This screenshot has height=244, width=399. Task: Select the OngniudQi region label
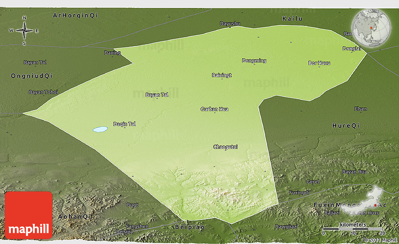click(32, 76)
